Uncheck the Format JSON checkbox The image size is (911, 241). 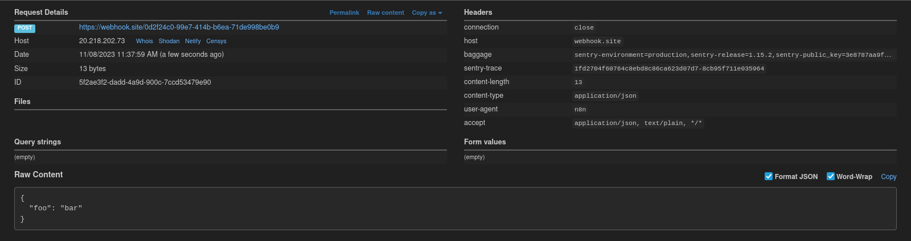click(x=769, y=176)
